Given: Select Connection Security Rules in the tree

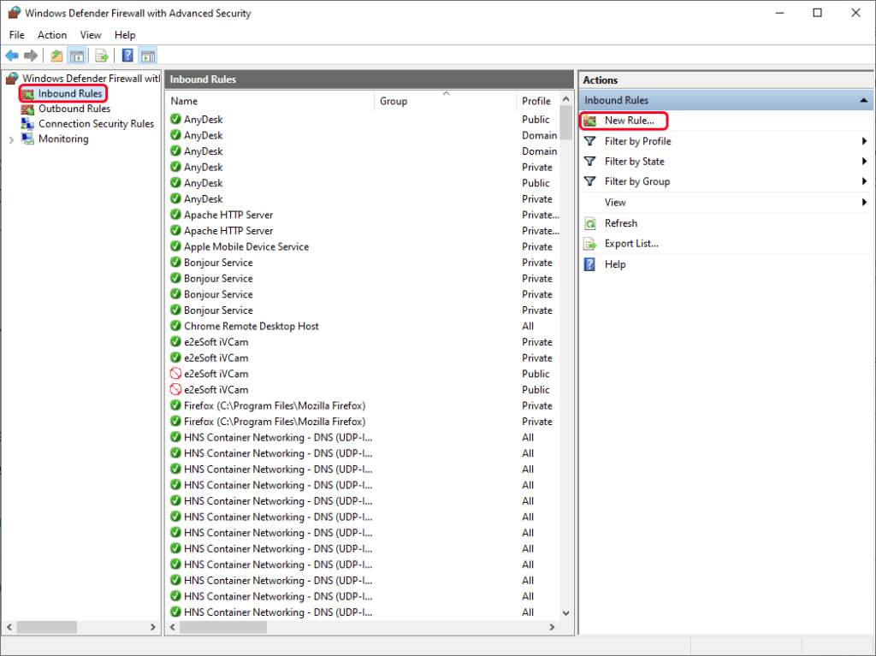Looking at the screenshot, I should click(x=95, y=123).
